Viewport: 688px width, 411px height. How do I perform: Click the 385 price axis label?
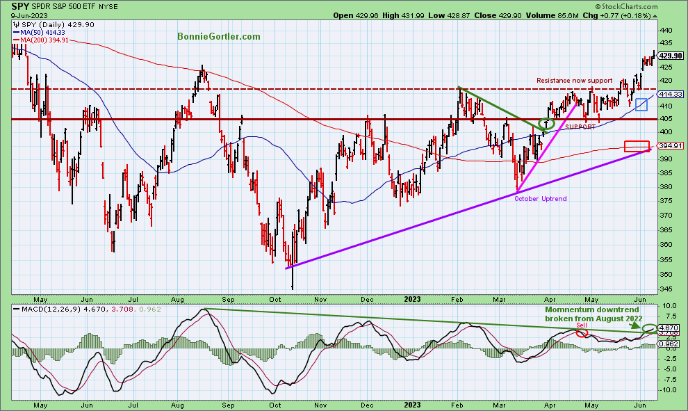coord(666,173)
